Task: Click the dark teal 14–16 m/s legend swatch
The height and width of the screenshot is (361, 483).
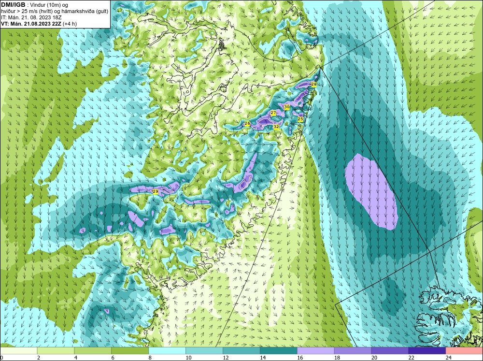Action: 279,351
